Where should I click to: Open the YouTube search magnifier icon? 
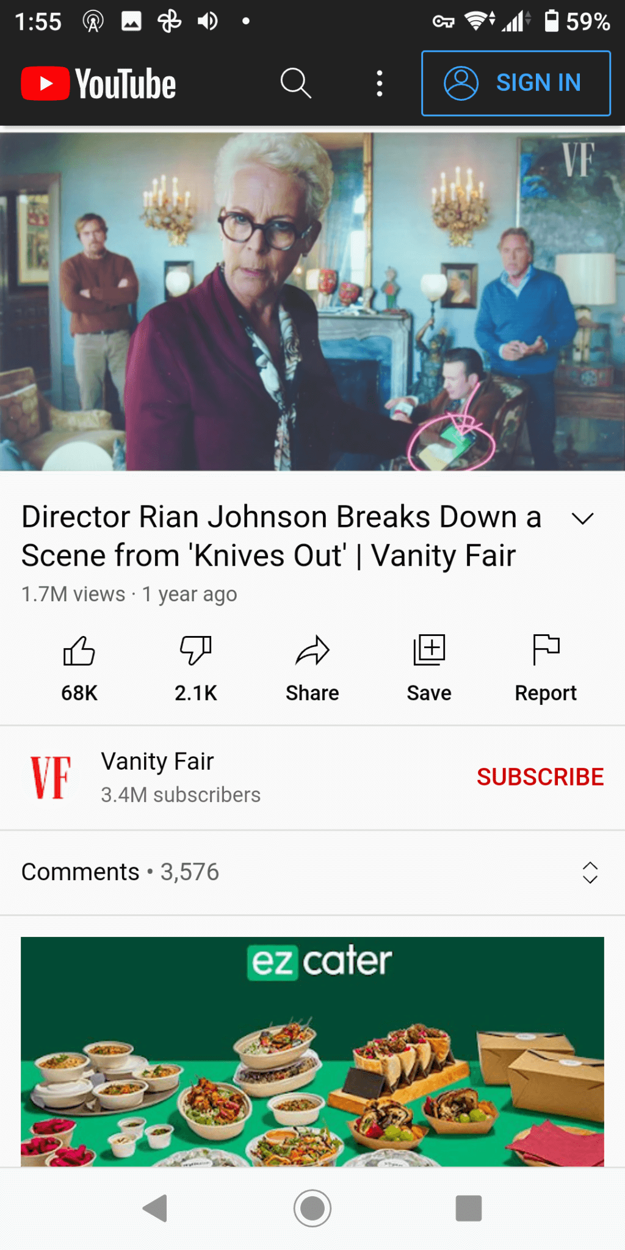pyautogui.click(x=296, y=83)
